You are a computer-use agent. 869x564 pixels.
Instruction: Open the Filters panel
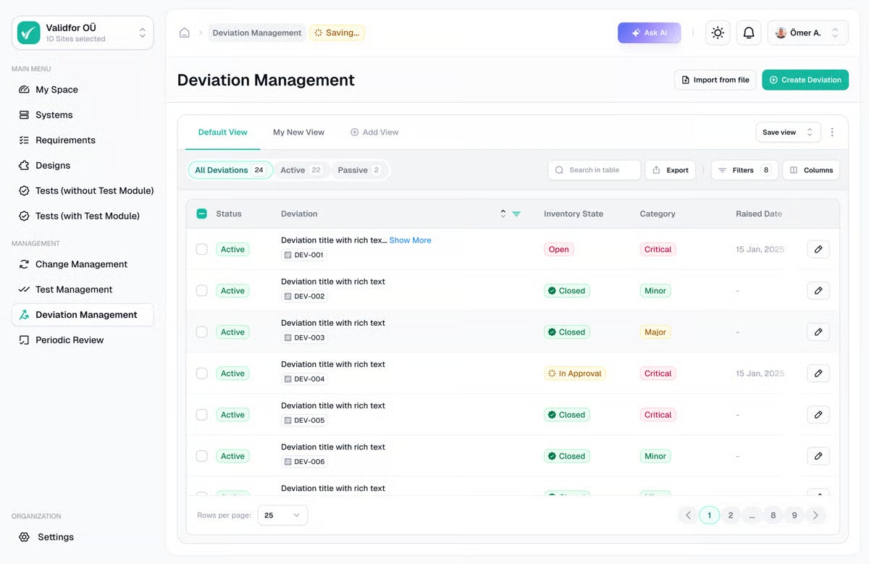pyautogui.click(x=744, y=170)
